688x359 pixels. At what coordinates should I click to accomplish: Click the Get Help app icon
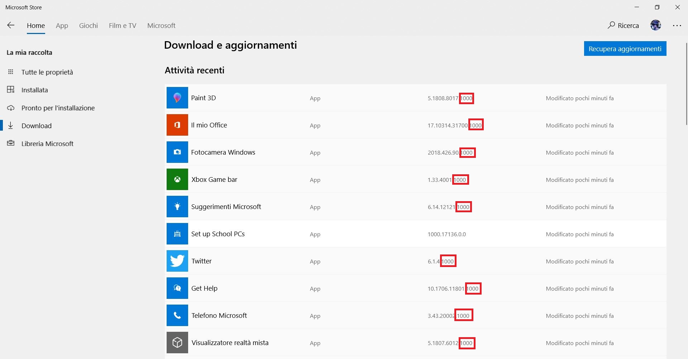(177, 288)
